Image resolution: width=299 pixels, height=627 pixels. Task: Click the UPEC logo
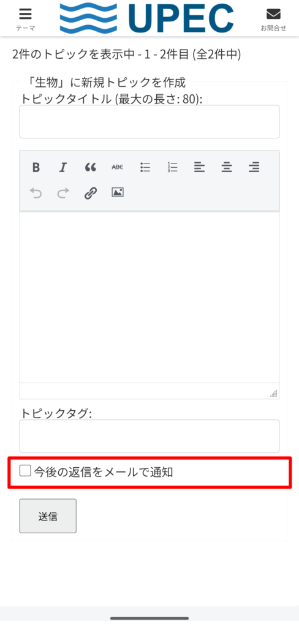click(x=147, y=18)
